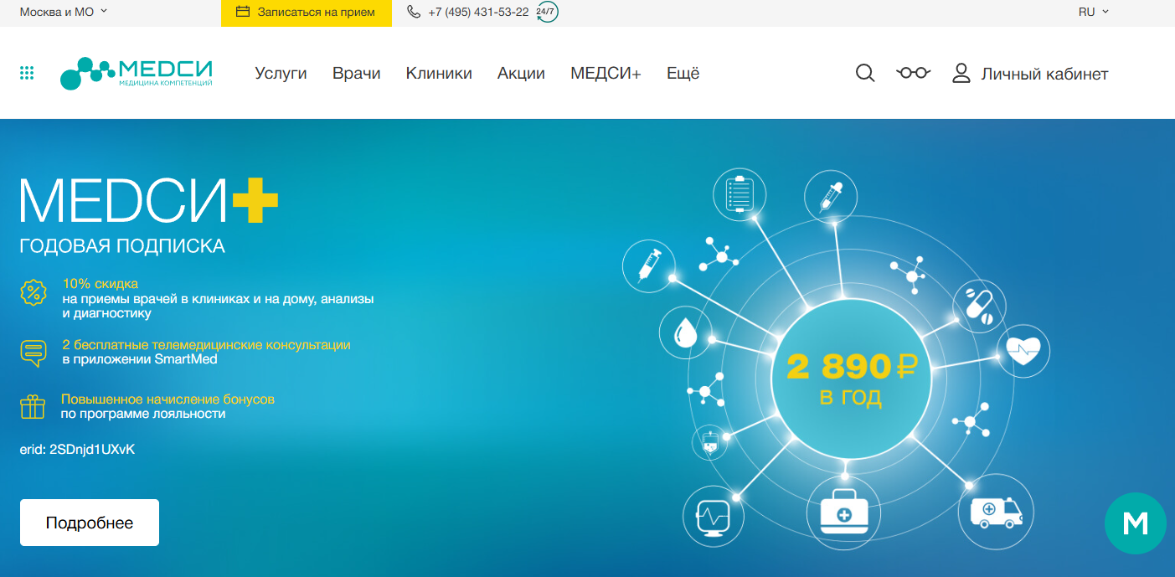Screen dimensions: 1175x577
Task: Click the Записаться на прием button
Action: [x=307, y=13]
